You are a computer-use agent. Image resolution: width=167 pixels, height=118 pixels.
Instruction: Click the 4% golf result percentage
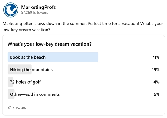pyautogui.click(x=156, y=82)
